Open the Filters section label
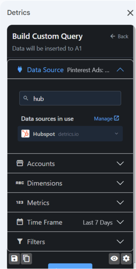 (36, 242)
